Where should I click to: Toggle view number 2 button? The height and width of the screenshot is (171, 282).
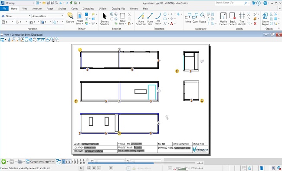66,161
